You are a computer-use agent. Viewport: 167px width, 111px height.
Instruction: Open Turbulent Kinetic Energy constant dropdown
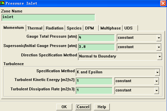[x=137, y=81]
